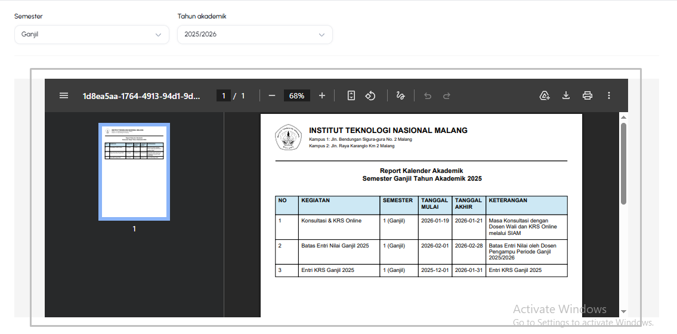
Task: Click the 'Kampus 2: Jln. Raya Karanglo' address line
Action: click(351, 146)
